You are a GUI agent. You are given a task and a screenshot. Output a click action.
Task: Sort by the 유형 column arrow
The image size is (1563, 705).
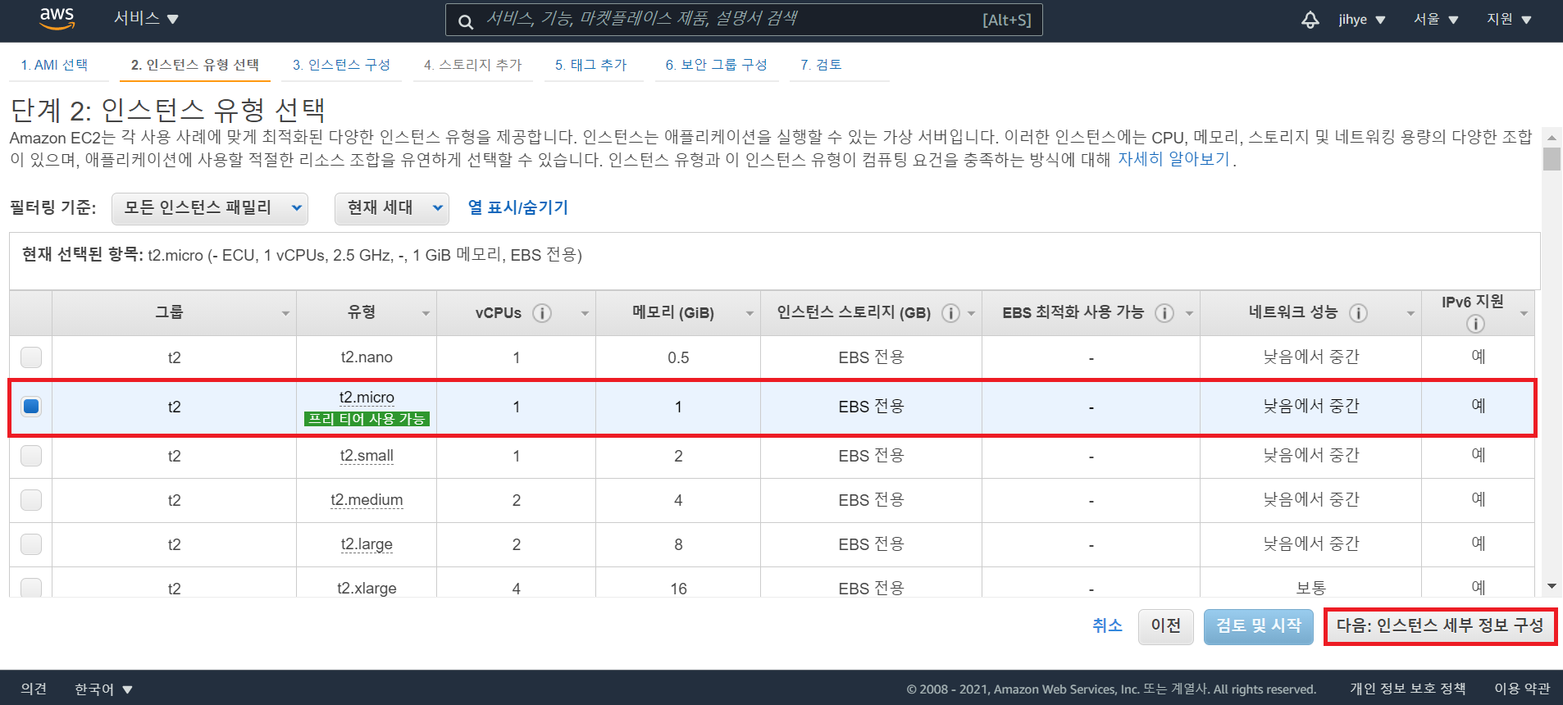(x=426, y=314)
